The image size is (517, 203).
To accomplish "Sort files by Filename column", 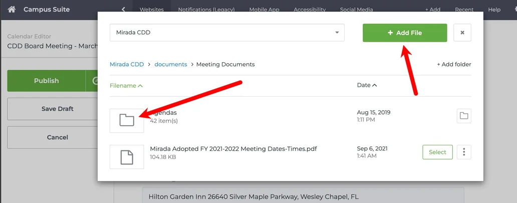I will (x=126, y=86).
